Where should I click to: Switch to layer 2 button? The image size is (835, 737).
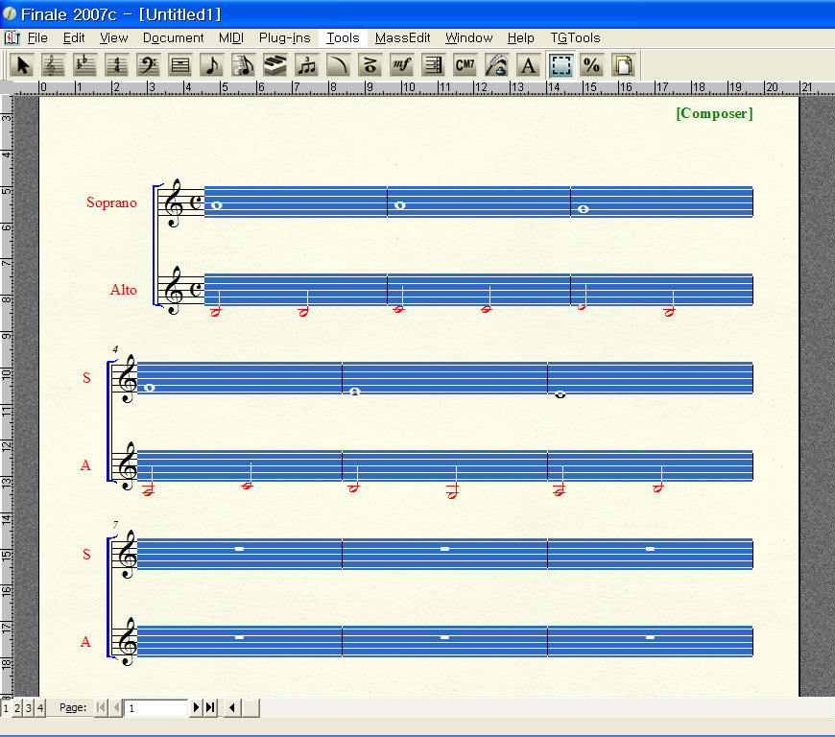[x=17, y=708]
